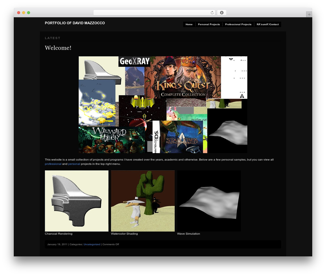This screenshot has width=326, height=276.
Task: Follow the professional projects text link
Action: click(53, 164)
